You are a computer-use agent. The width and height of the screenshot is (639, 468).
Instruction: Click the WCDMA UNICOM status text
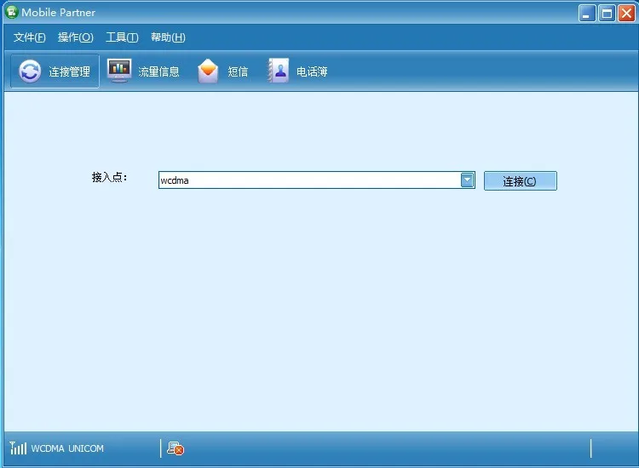(x=67, y=448)
